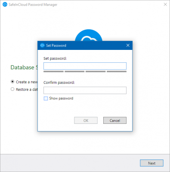Click the last password strength bar segment
The height and width of the screenshot is (172, 170).
[x=117, y=71]
